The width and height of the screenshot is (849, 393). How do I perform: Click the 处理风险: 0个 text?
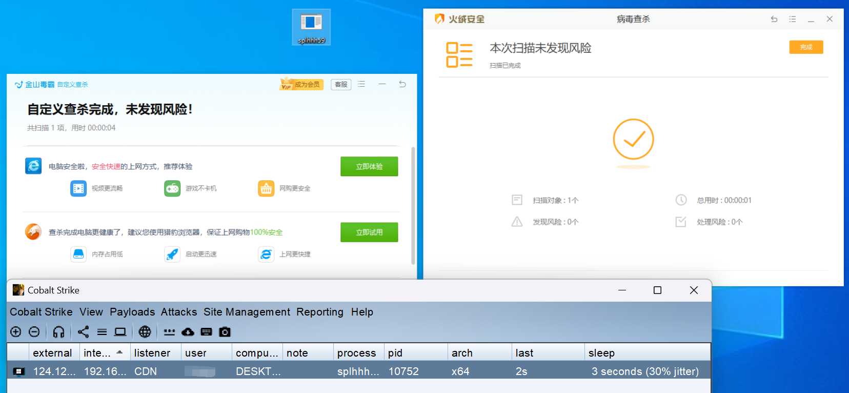click(x=719, y=222)
